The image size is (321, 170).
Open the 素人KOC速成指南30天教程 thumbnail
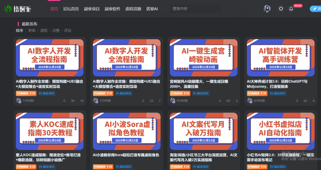point(50,131)
